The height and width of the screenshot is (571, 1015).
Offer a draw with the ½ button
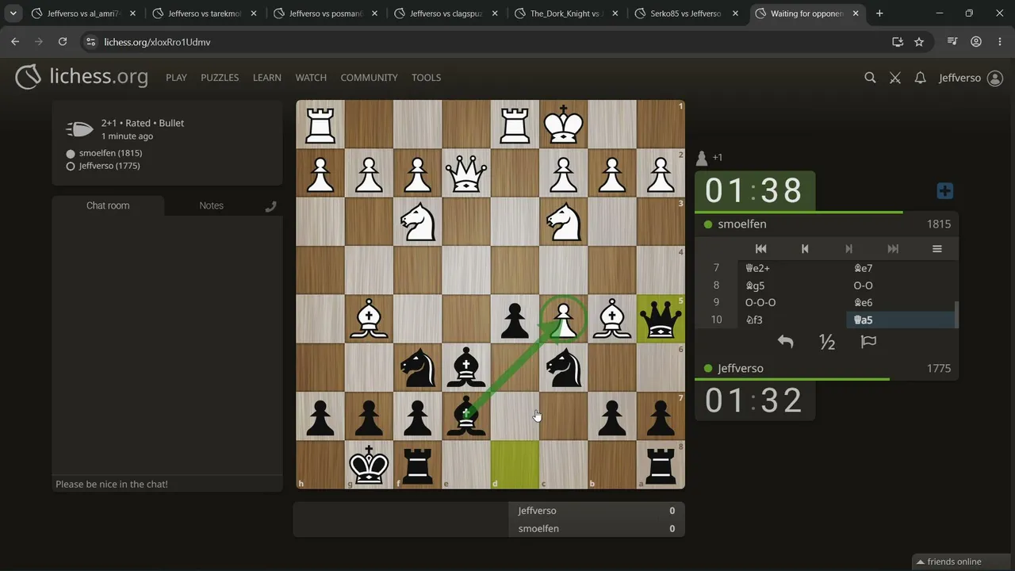pos(827,342)
